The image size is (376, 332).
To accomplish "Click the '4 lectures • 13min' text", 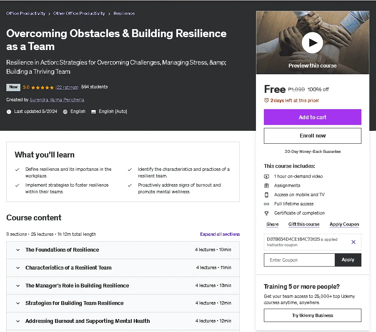I will click(x=213, y=285).
